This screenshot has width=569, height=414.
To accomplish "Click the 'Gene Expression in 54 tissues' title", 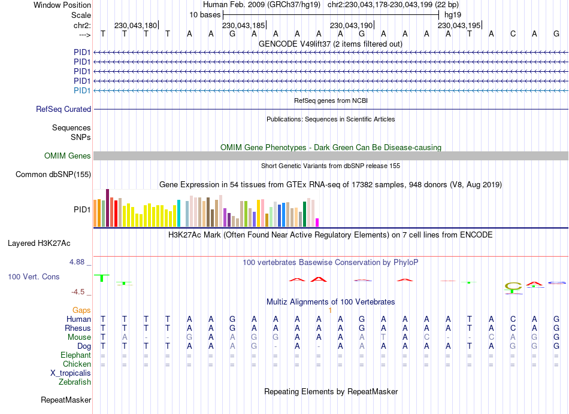I will [331, 184].
